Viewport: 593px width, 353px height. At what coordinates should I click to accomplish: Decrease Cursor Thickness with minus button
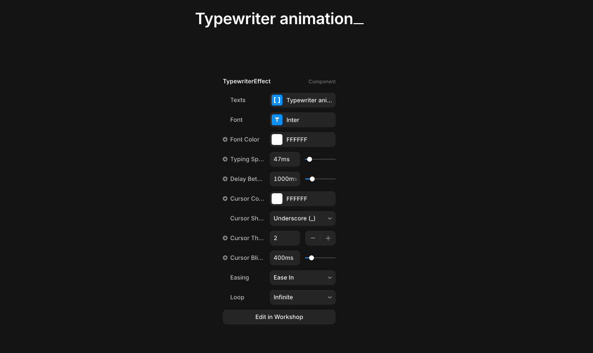(x=313, y=238)
